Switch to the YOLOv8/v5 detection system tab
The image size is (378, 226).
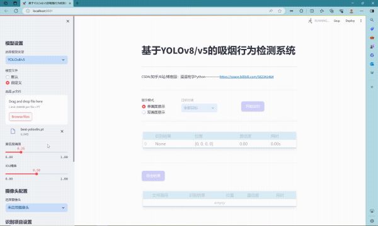point(47,3)
